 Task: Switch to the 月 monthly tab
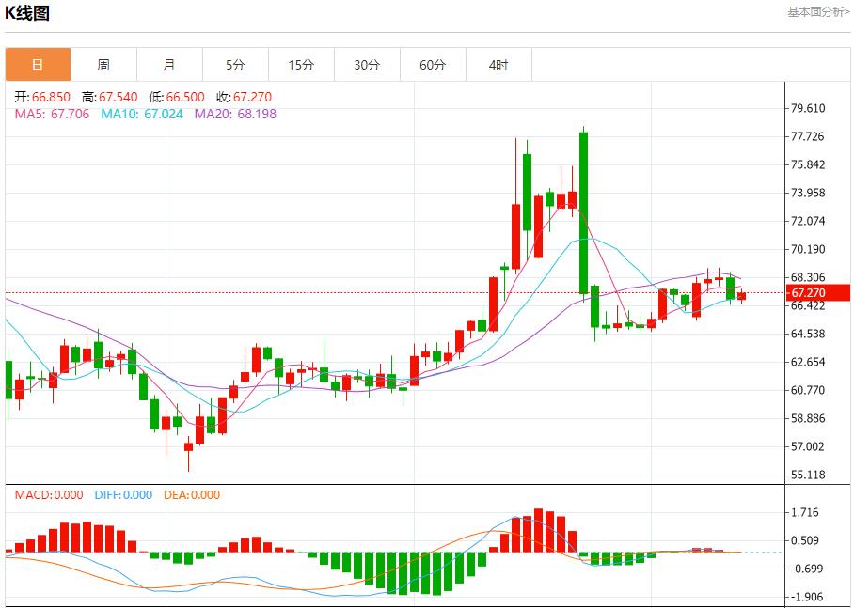[169, 65]
